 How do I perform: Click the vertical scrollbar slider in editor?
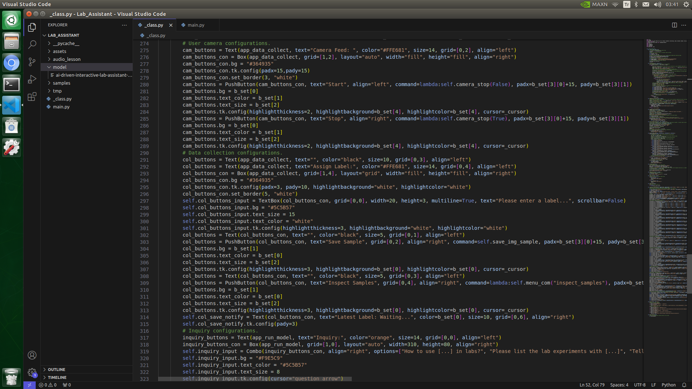(689, 274)
